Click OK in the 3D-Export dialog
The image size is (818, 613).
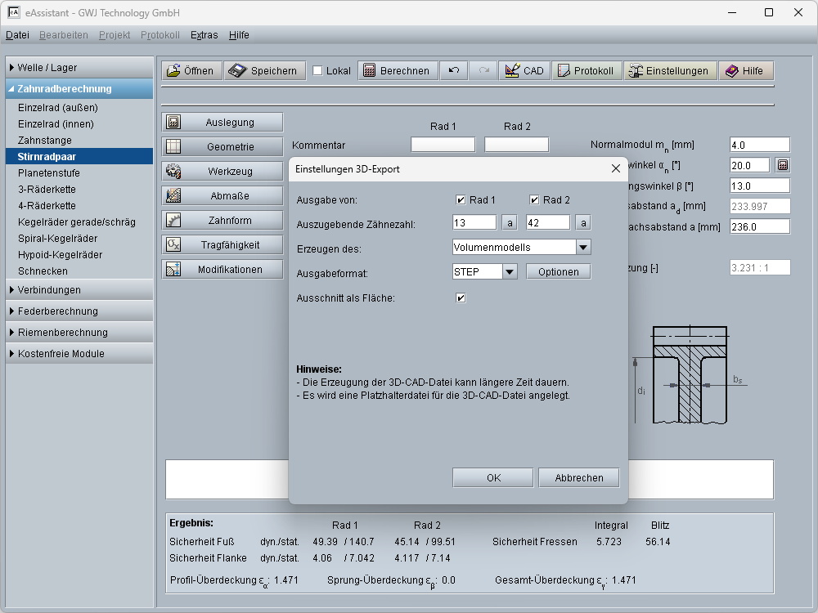point(493,478)
